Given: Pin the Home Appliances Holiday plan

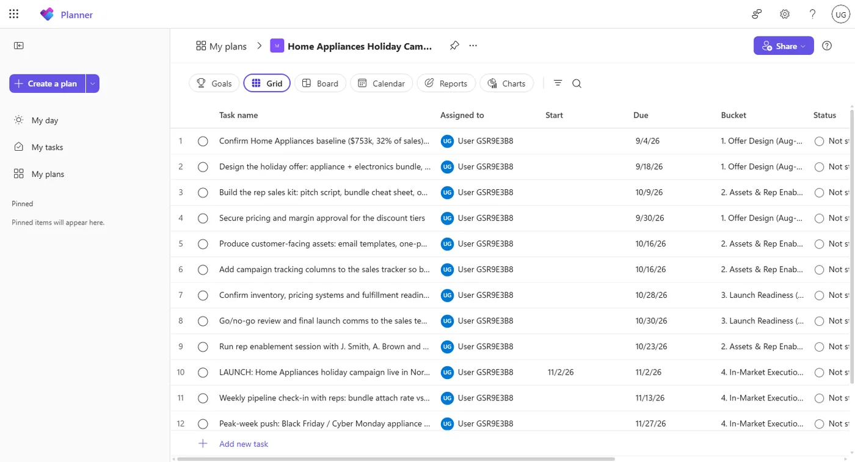Looking at the screenshot, I should pos(454,46).
